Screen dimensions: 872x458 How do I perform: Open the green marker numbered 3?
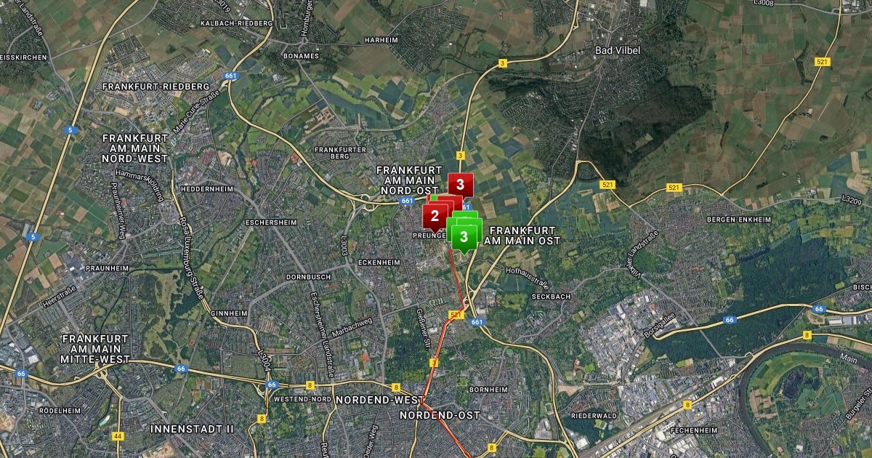coord(464,237)
